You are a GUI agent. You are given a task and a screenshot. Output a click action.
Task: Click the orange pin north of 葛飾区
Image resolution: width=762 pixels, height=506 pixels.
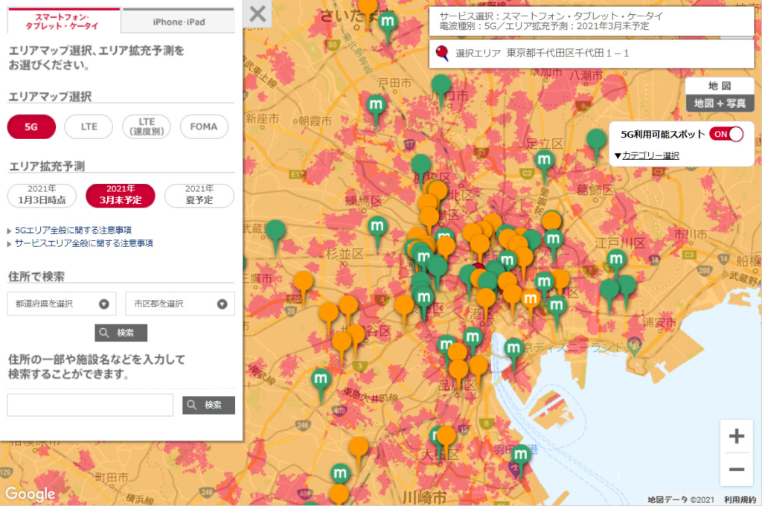[551, 223]
